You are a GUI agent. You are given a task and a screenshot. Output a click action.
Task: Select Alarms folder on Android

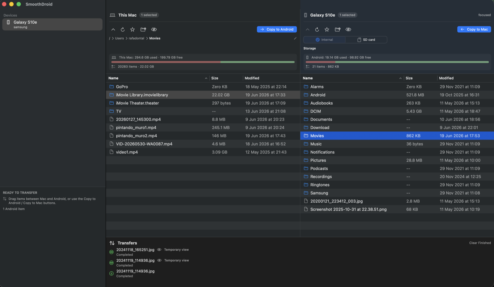(x=397, y=87)
